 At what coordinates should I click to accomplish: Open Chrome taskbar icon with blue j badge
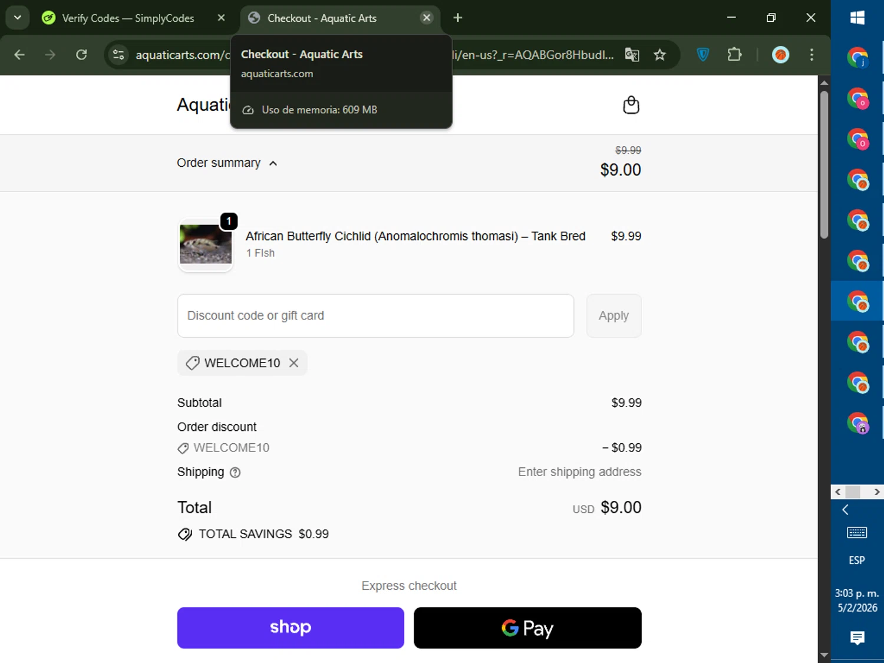pos(858,58)
